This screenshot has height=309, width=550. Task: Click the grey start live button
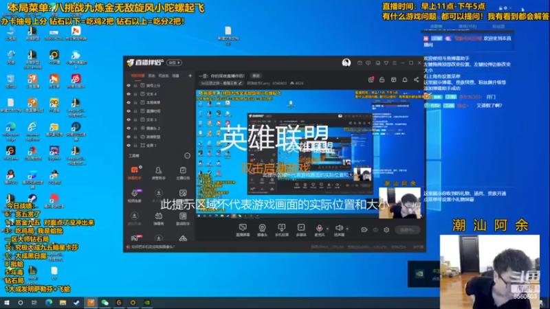[x=407, y=230]
